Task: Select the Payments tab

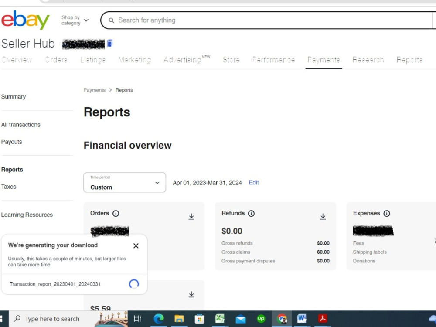Action: [x=324, y=60]
